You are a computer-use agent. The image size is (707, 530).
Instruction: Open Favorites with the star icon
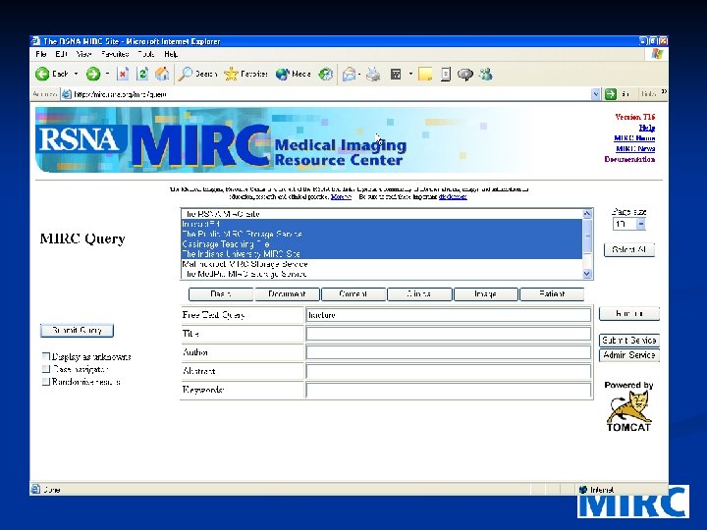[231, 74]
